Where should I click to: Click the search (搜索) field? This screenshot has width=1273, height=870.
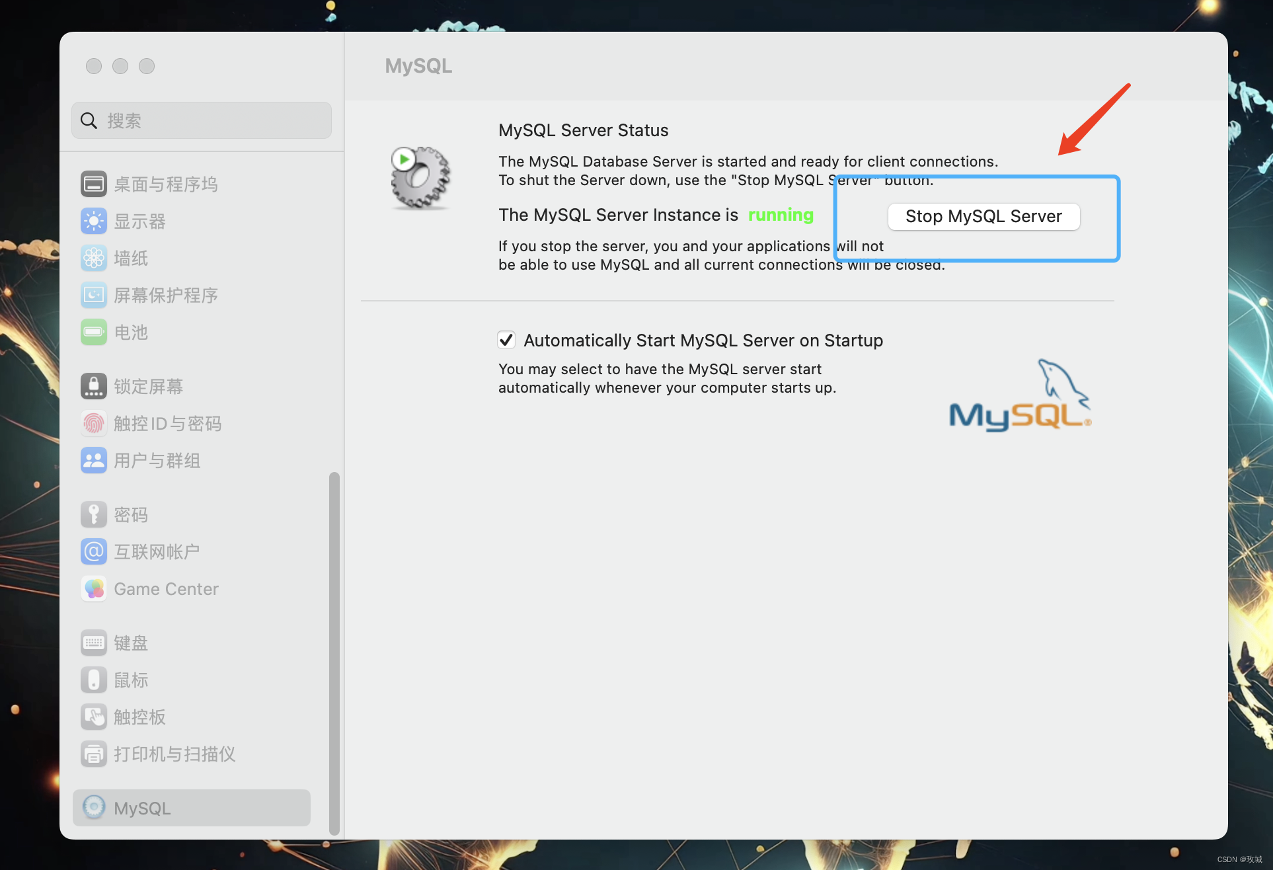click(x=202, y=120)
